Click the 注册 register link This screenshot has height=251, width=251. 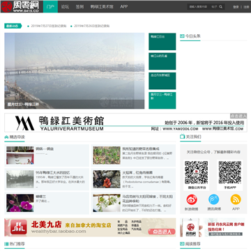[246, 7]
